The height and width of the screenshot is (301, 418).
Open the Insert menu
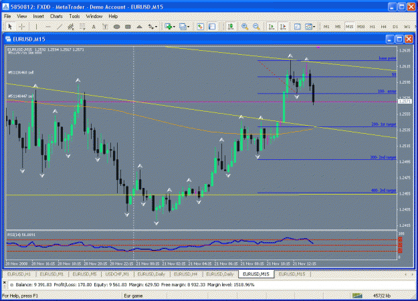(x=38, y=16)
